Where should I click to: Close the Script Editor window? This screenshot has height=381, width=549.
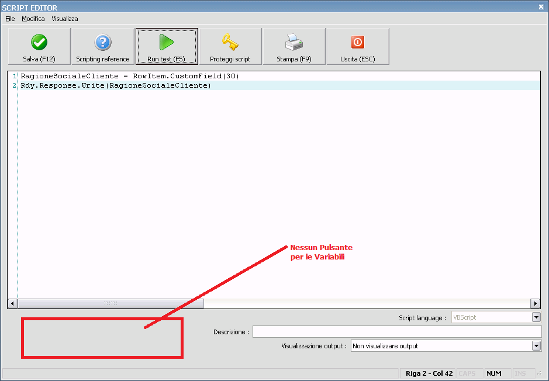coord(541,6)
